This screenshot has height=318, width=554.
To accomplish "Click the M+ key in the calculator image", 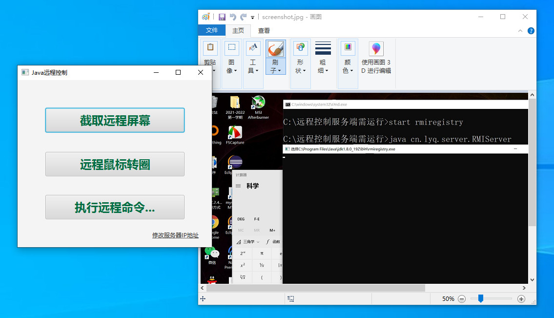I will click(272, 230).
